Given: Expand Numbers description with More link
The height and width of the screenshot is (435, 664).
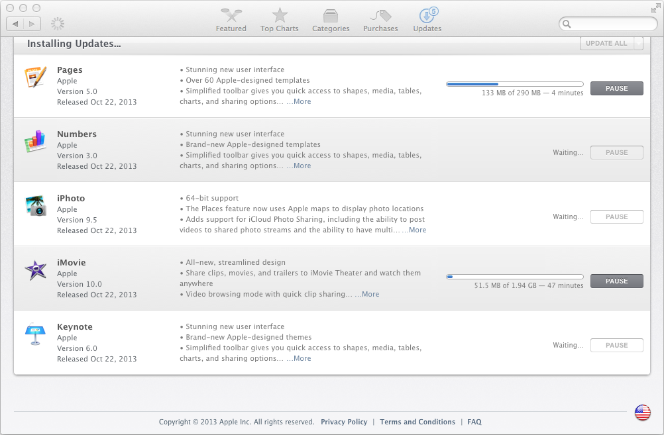Looking at the screenshot, I should click(x=302, y=166).
